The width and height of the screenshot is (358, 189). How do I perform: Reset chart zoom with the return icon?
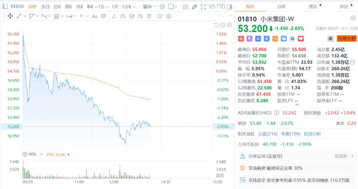216,25
